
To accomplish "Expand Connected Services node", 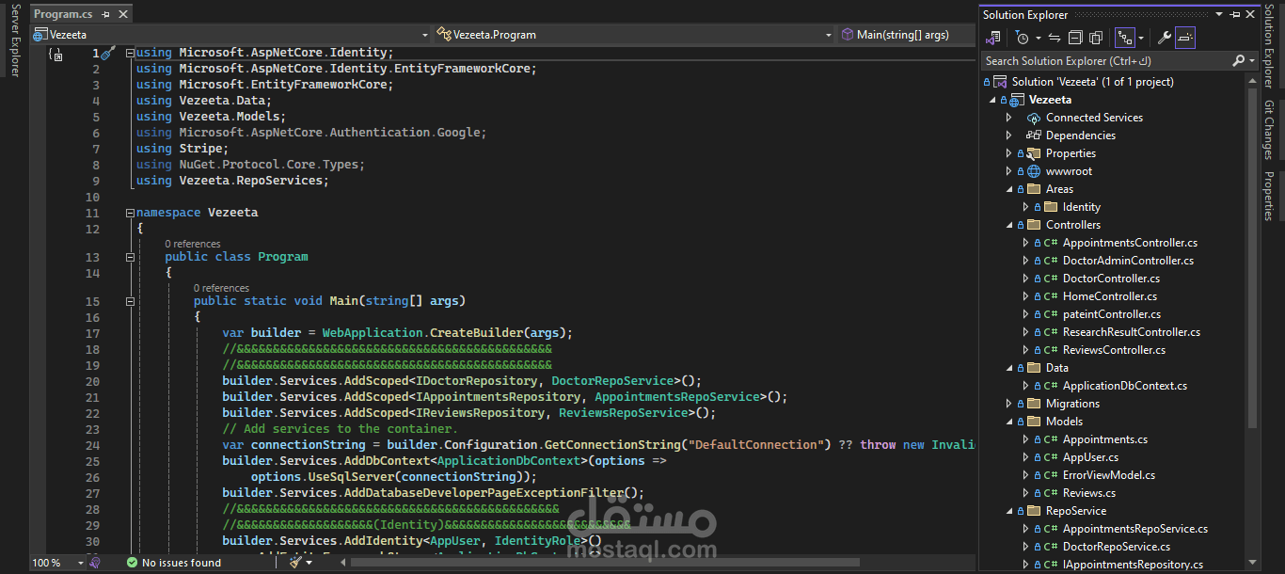I will point(1009,118).
